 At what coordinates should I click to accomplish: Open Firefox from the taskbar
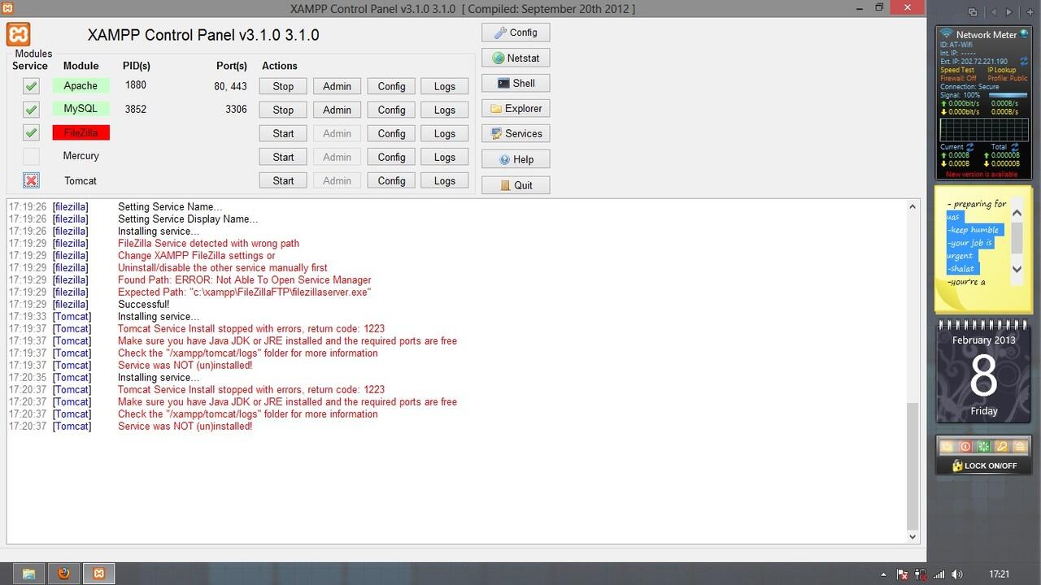click(64, 574)
